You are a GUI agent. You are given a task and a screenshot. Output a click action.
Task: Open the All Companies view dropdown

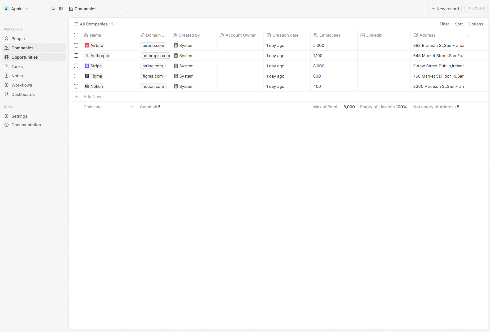(x=96, y=24)
